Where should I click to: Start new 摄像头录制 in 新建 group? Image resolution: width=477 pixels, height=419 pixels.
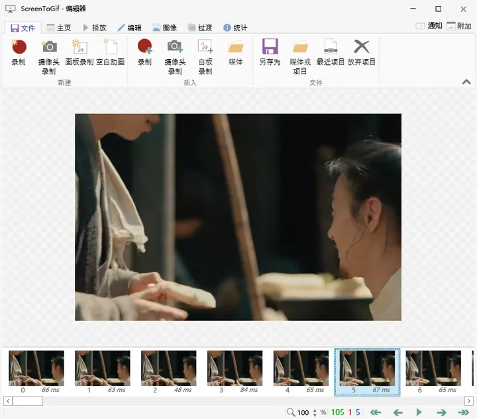(x=49, y=57)
